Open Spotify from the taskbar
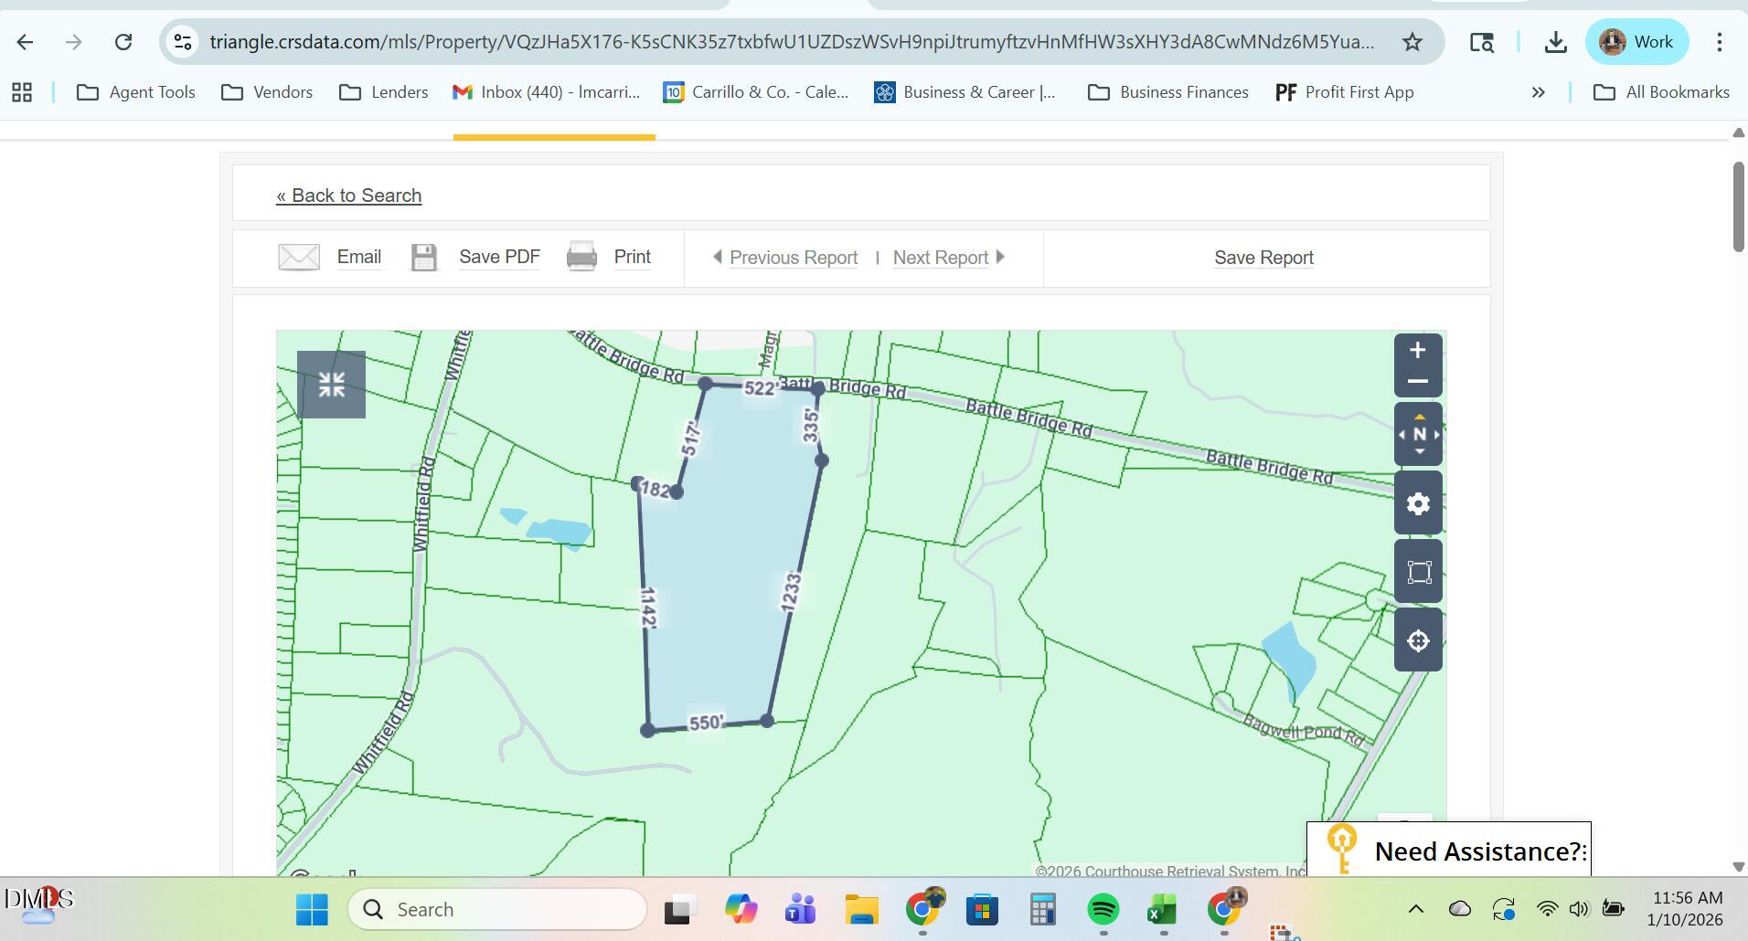This screenshot has height=941, width=1748. 1103,909
